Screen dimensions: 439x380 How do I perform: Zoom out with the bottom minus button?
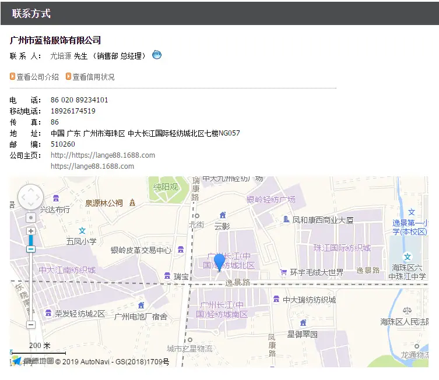[x=31, y=325]
